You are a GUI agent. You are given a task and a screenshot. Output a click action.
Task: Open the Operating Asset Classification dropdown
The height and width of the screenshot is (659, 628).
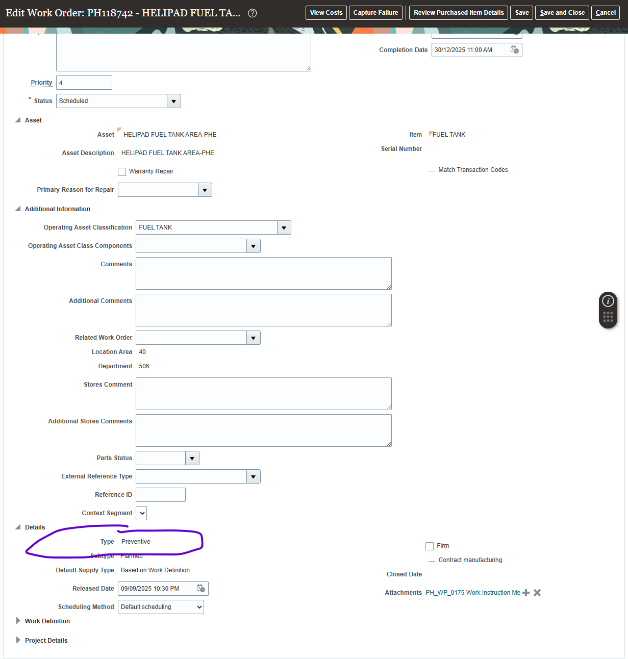284,227
